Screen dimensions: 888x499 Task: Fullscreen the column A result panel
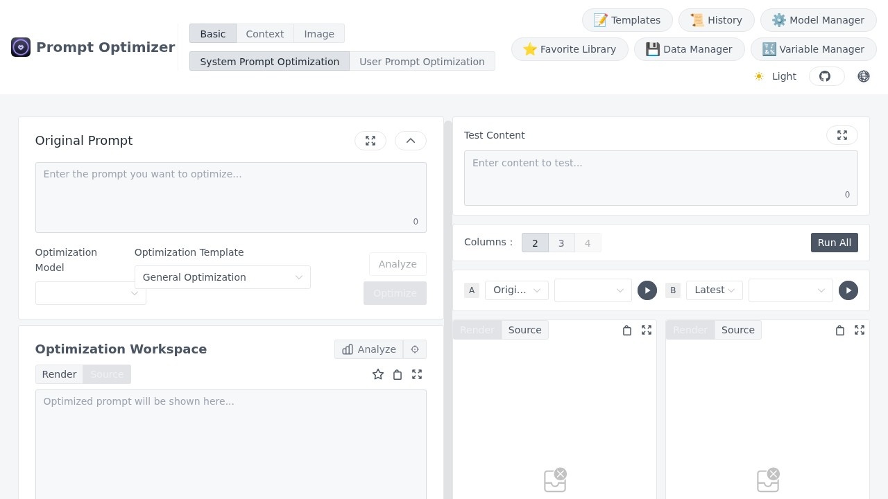[x=647, y=331]
